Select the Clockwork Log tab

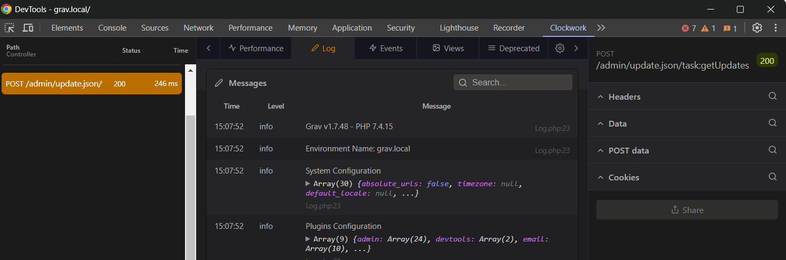click(323, 48)
